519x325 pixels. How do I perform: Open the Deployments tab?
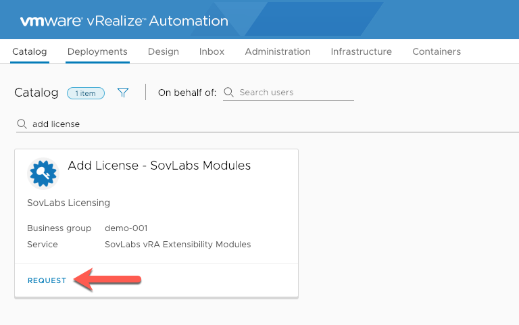click(97, 51)
